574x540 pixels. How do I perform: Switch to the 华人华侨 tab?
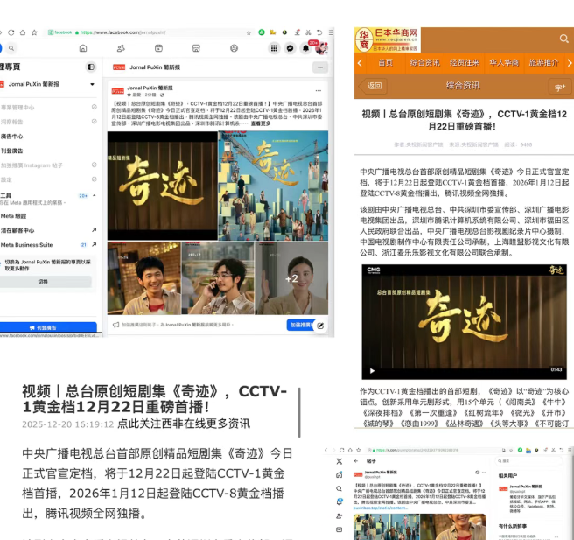503,63
